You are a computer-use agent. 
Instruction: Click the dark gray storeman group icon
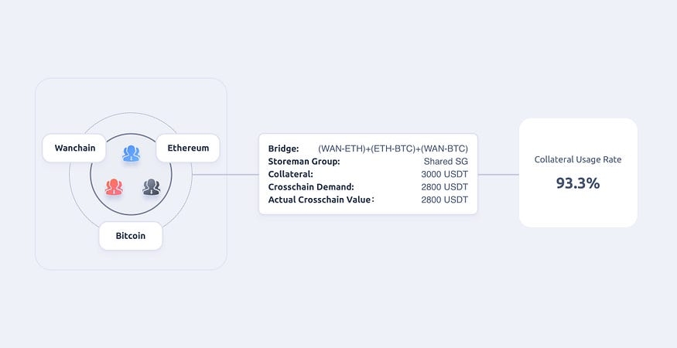tap(151, 186)
